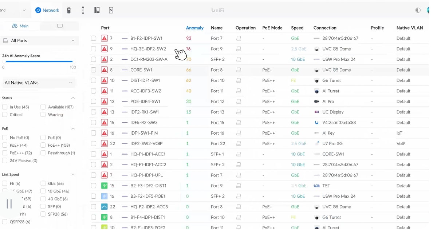Click the Network application icon
This screenshot has width=437, height=230.
[x=38, y=10]
